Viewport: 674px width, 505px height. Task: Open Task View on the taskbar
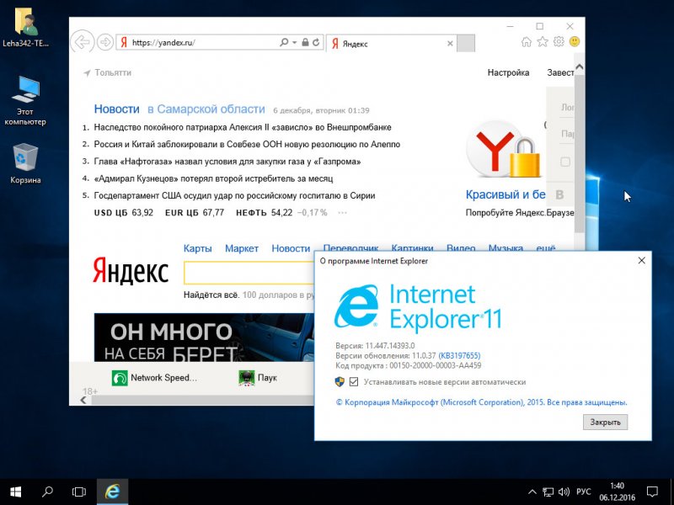[x=79, y=492]
